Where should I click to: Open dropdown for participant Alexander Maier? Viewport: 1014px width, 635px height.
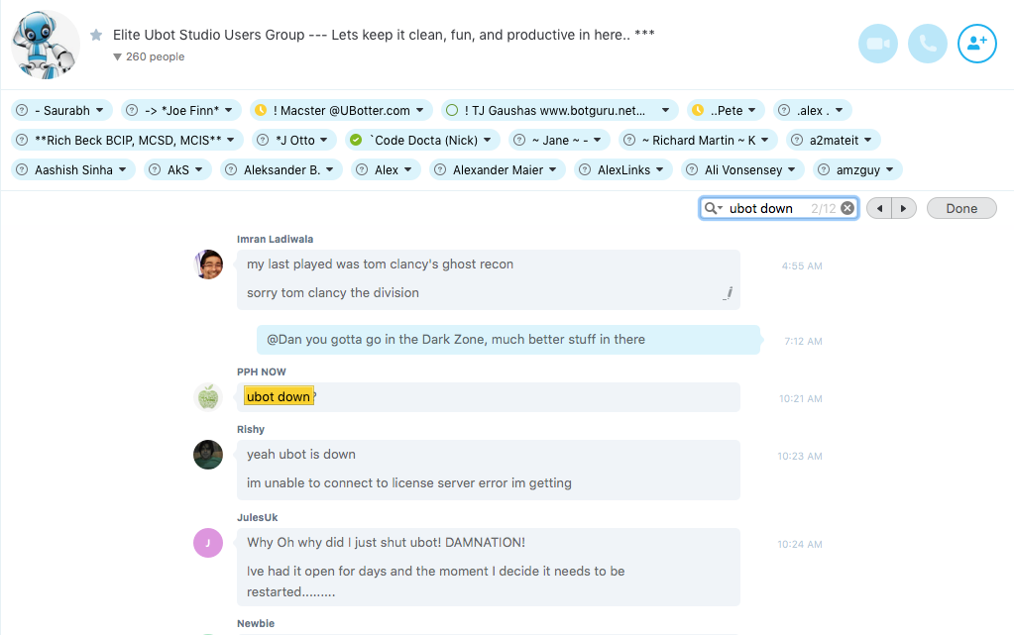[x=552, y=170]
